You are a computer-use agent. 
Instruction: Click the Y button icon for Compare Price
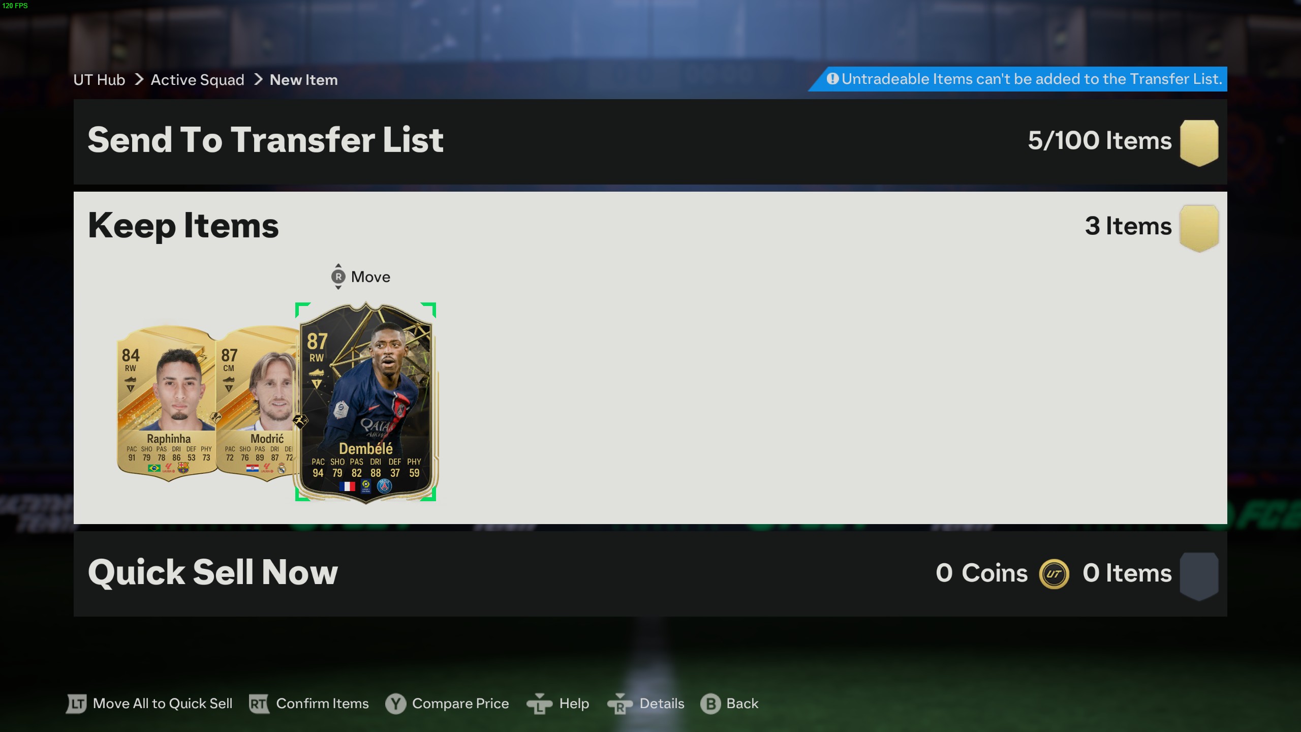[395, 704]
